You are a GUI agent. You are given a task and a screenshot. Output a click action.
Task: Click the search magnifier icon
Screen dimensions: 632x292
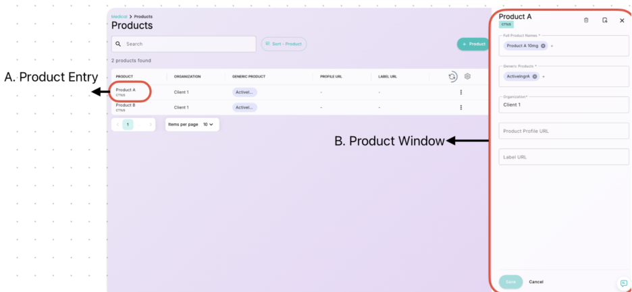click(118, 44)
